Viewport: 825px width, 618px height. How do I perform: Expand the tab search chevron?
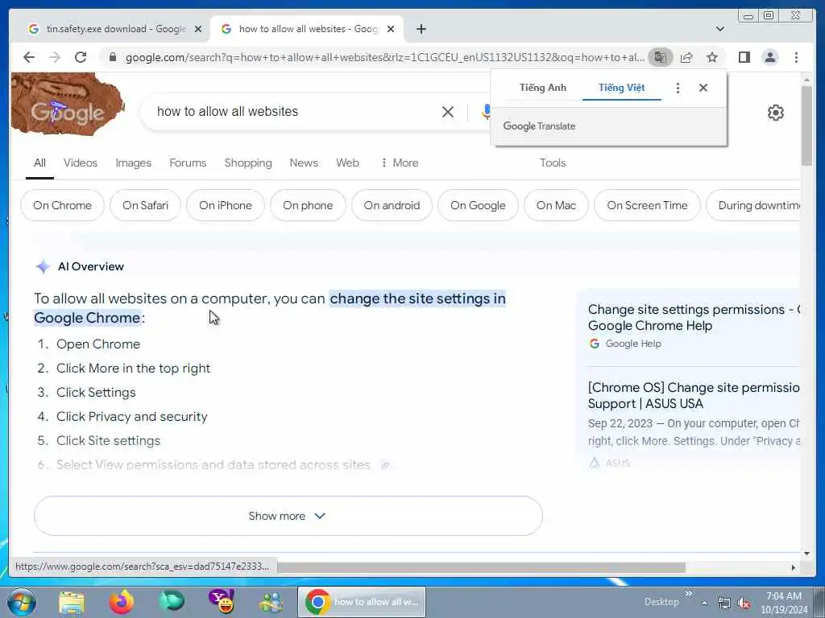[x=720, y=29]
